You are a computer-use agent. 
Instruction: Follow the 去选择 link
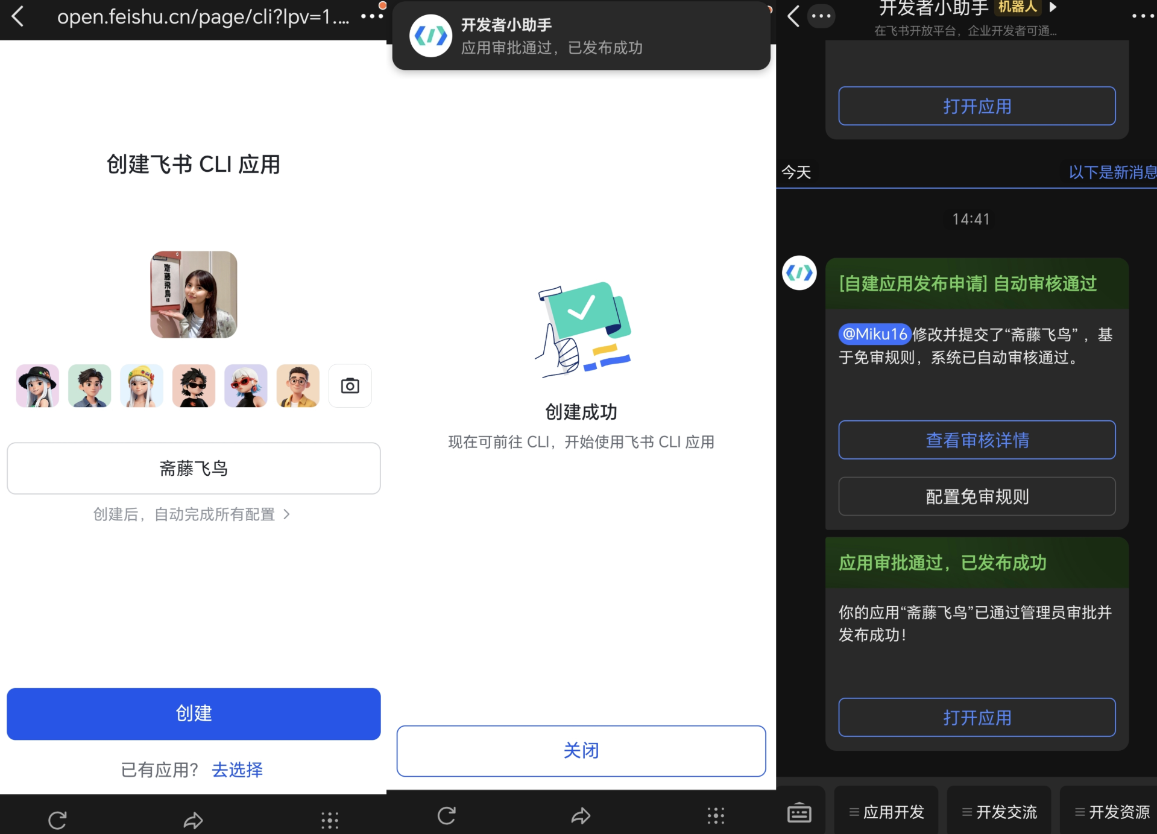click(237, 770)
